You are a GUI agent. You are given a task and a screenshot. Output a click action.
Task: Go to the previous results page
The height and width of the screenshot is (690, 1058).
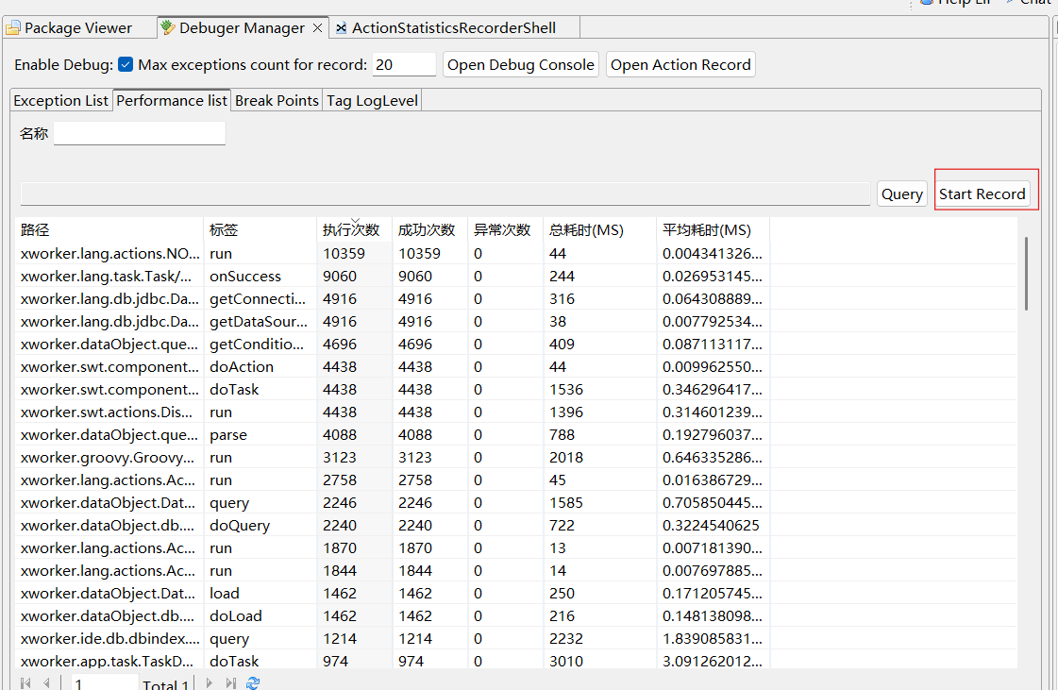point(46,683)
